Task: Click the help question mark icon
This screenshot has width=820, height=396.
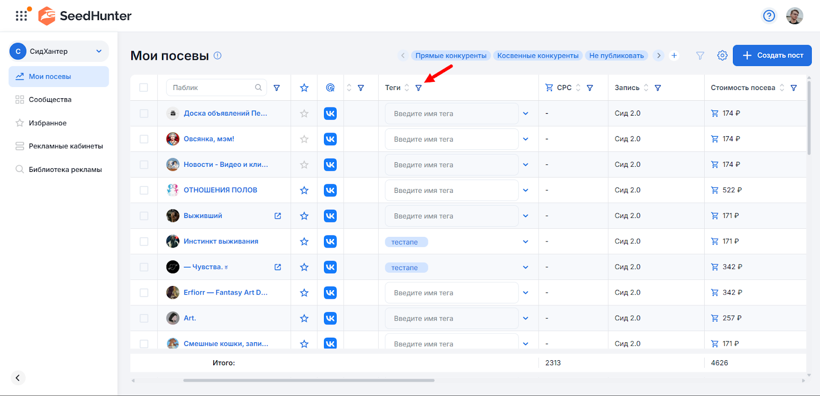Action: pyautogui.click(x=769, y=16)
